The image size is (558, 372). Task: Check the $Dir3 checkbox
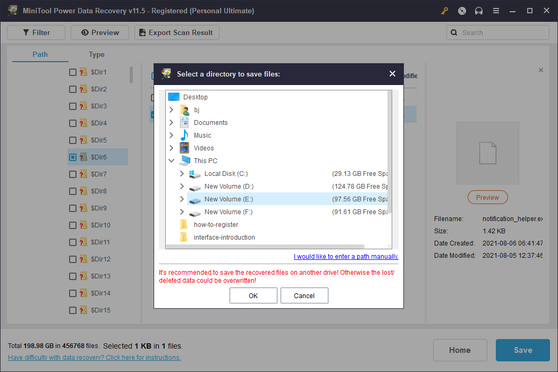tap(73, 106)
